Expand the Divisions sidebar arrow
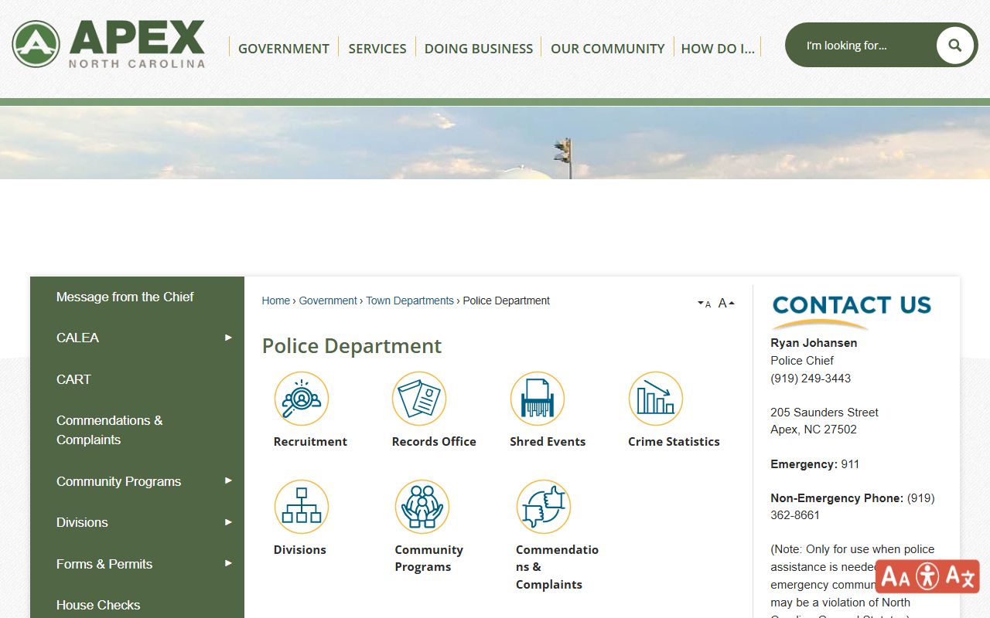Viewport: 990px width, 618px height. click(x=228, y=522)
